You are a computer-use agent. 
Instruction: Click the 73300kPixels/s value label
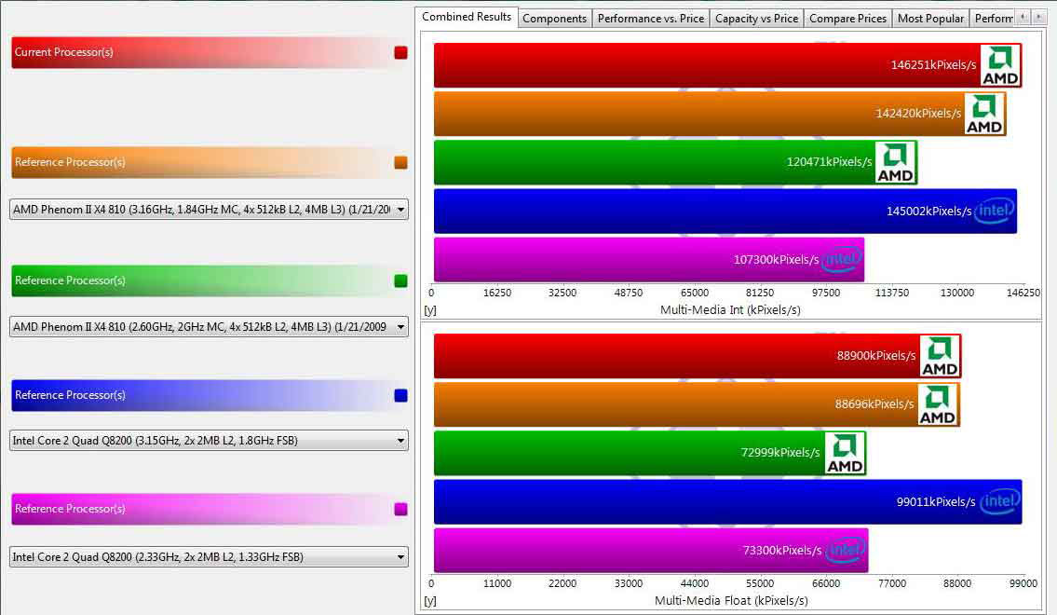(782, 551)
